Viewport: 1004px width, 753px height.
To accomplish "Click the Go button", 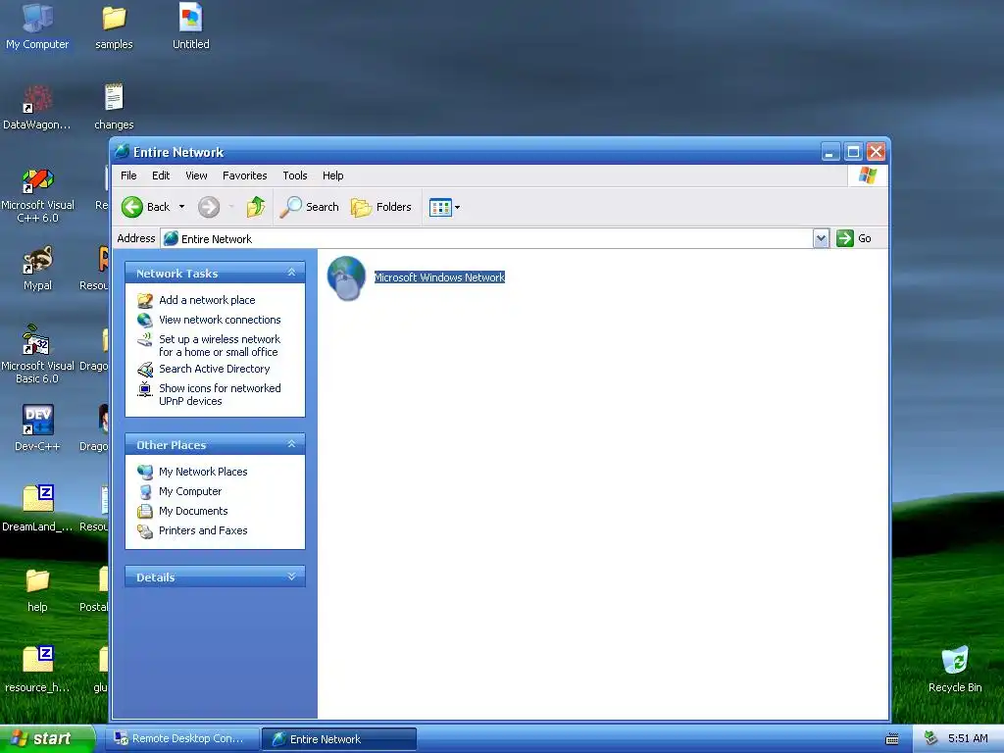I will (x=855, y=238).
